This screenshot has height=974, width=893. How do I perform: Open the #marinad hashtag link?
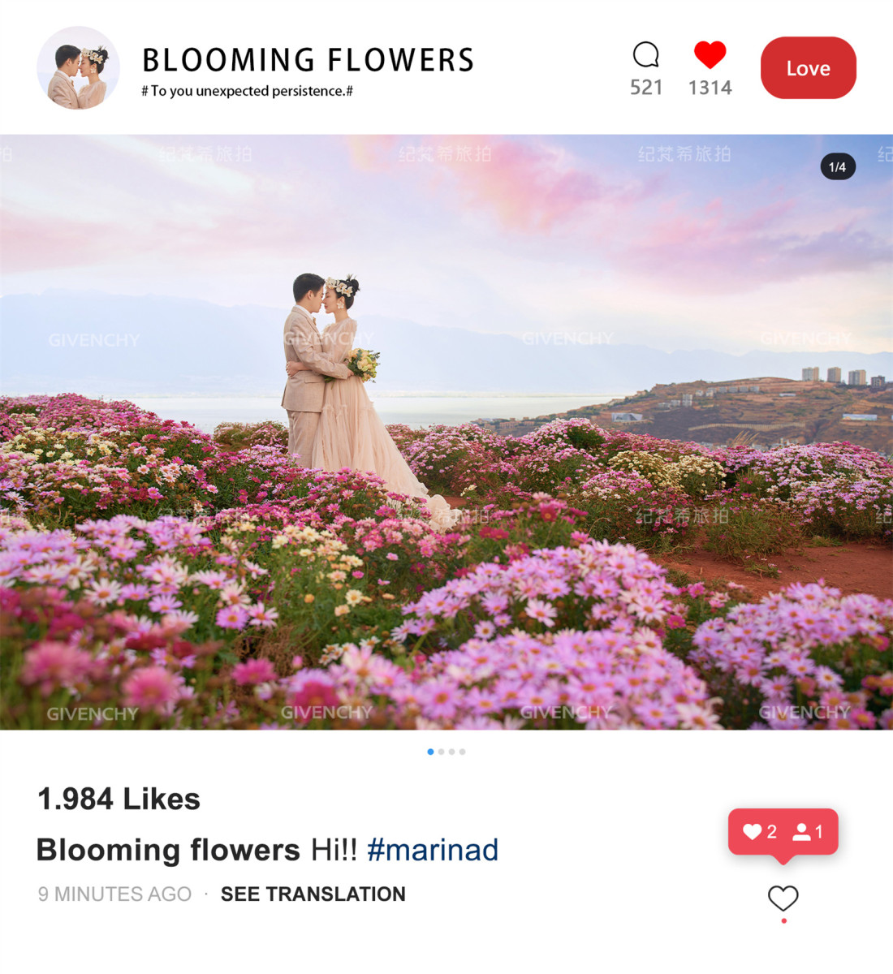tap(433, 850)
